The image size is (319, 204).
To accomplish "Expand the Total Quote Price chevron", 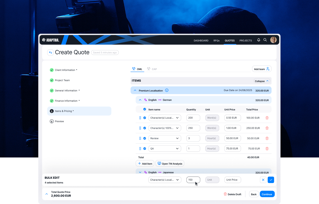I will tap(47, 194).
